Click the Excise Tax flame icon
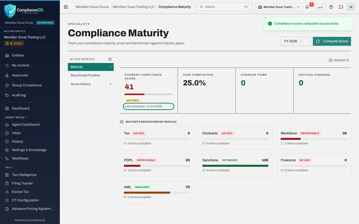The image size is (359, 224). [x=7, y=192]
